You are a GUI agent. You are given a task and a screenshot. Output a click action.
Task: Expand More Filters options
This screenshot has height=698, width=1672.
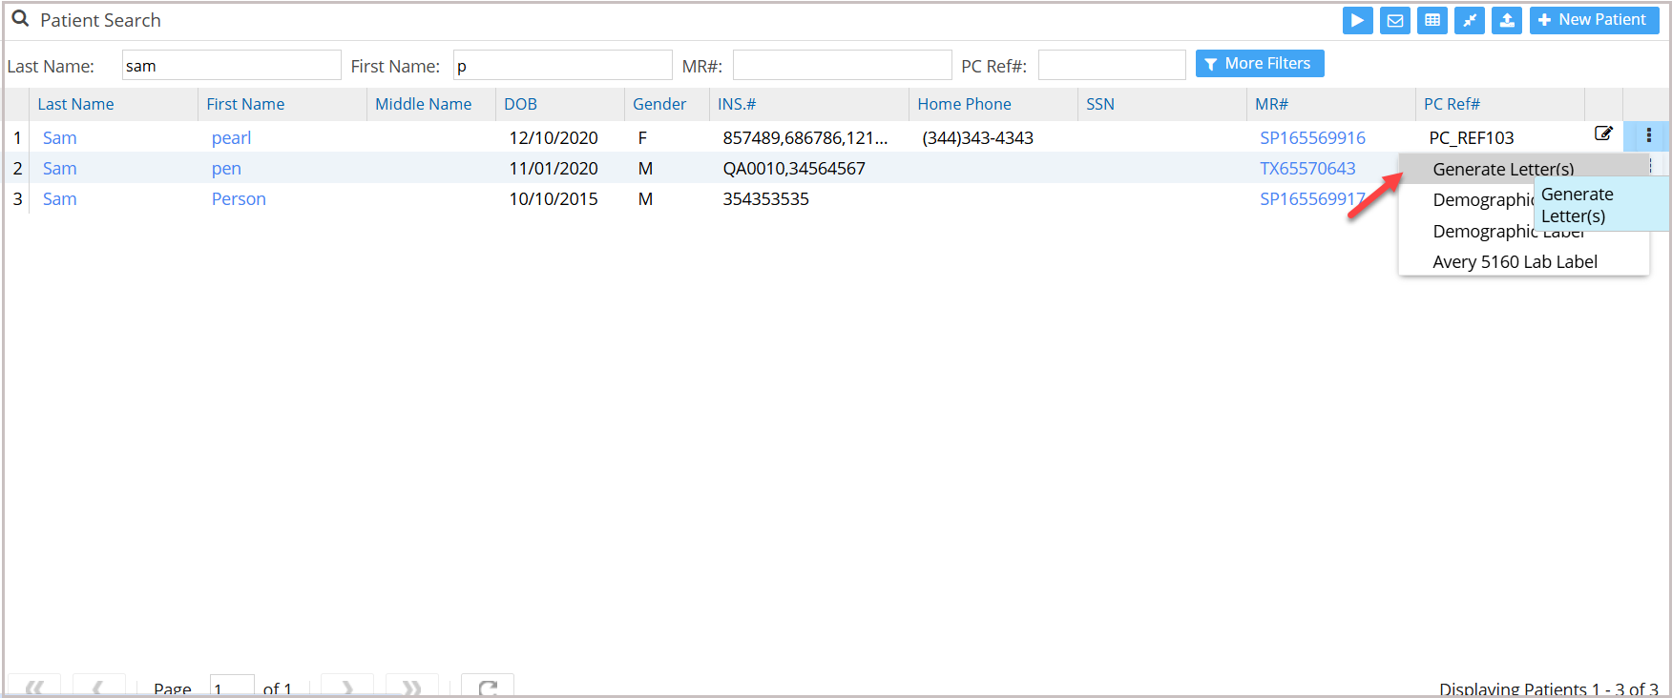(1259, 64)
